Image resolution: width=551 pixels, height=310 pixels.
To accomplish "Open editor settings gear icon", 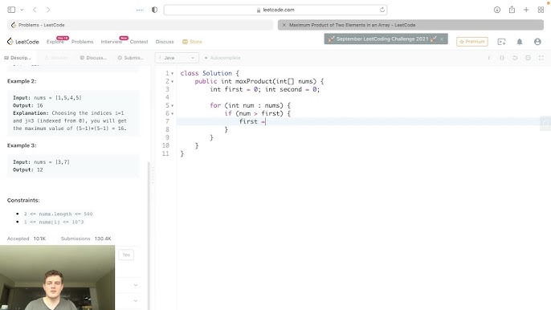I will pyautogui.click(x=528, y=58).
